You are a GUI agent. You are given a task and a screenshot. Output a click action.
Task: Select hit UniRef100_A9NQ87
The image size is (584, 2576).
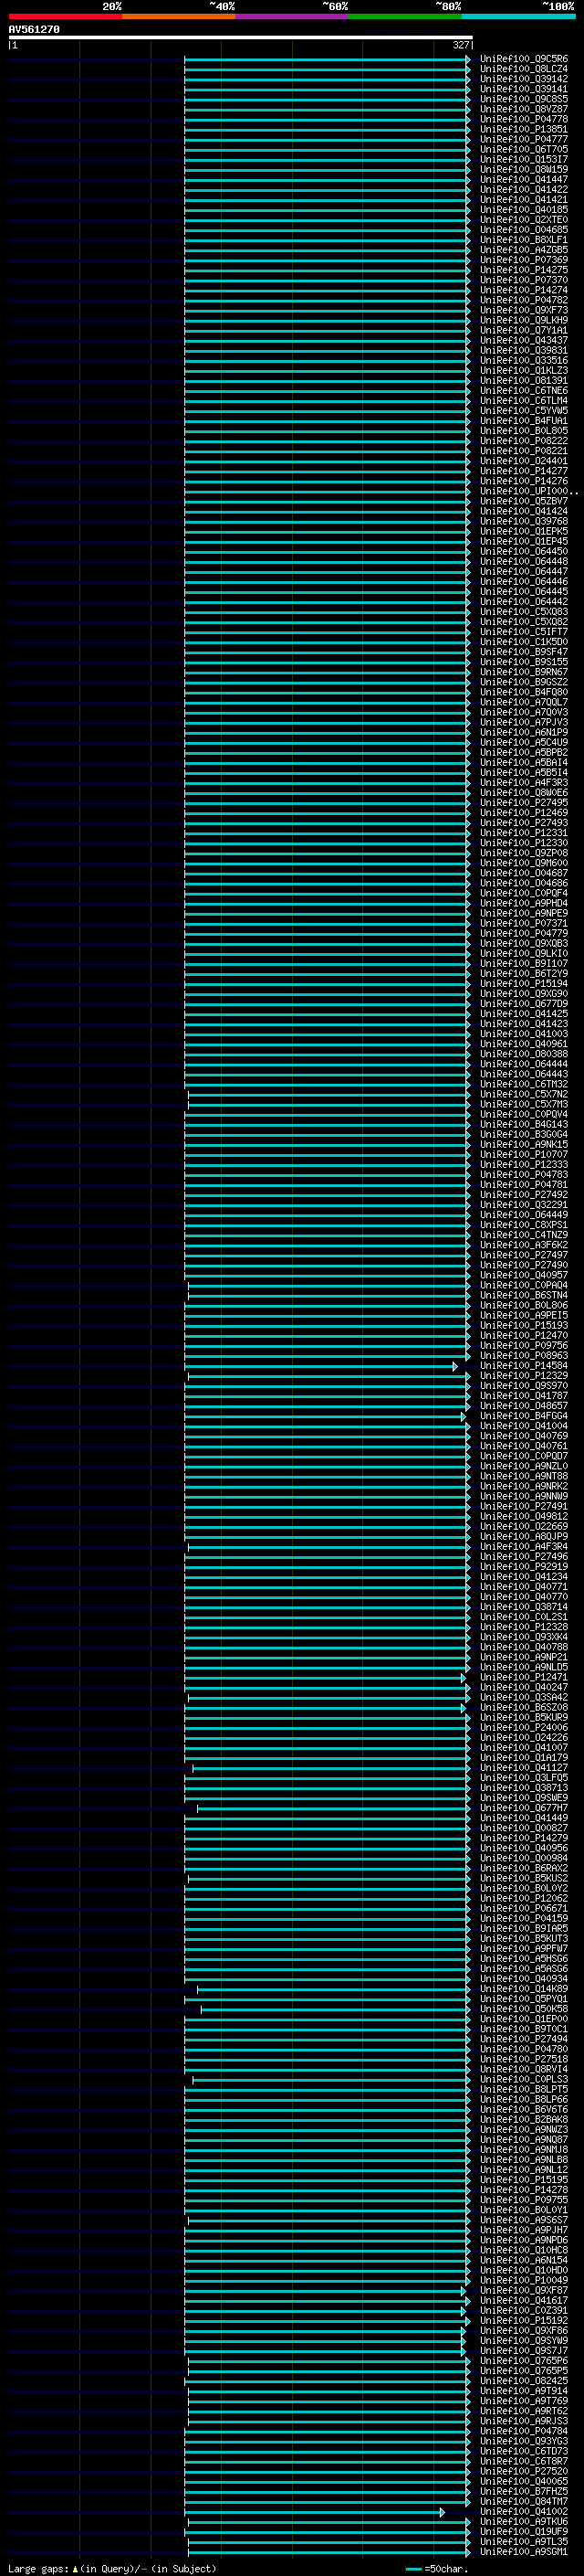coord(523,2140)
